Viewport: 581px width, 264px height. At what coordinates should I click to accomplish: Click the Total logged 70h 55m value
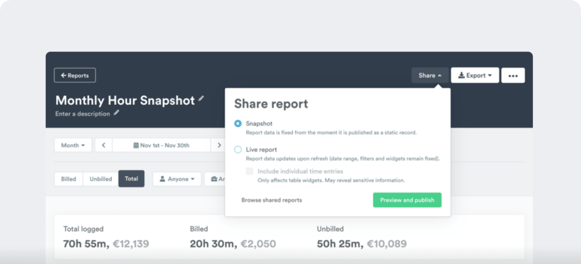[x=86, y=244]
